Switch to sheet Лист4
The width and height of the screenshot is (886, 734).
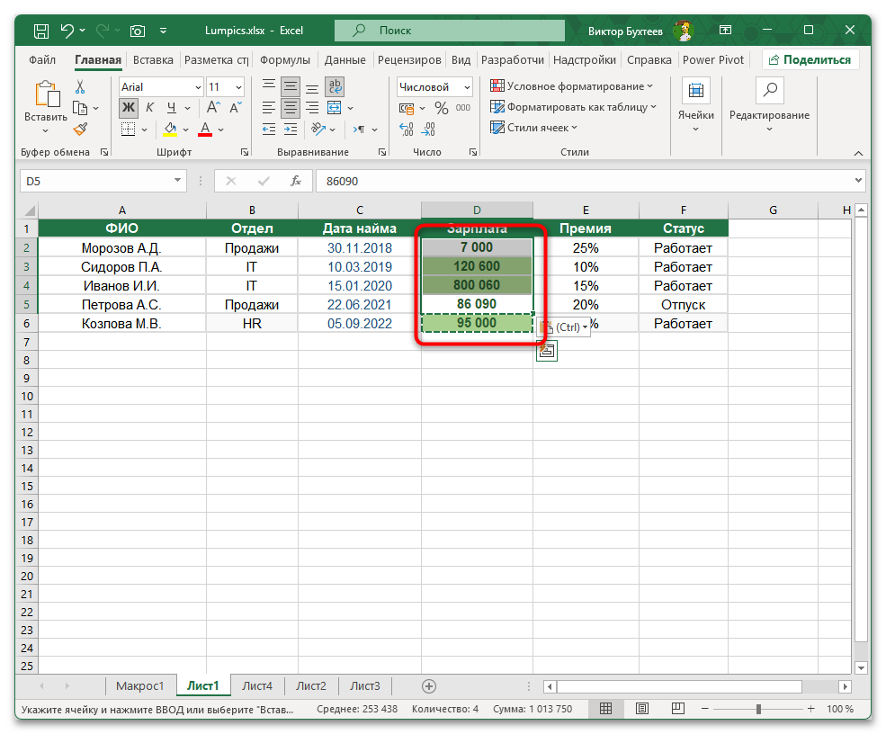click(x=257, y=686)
